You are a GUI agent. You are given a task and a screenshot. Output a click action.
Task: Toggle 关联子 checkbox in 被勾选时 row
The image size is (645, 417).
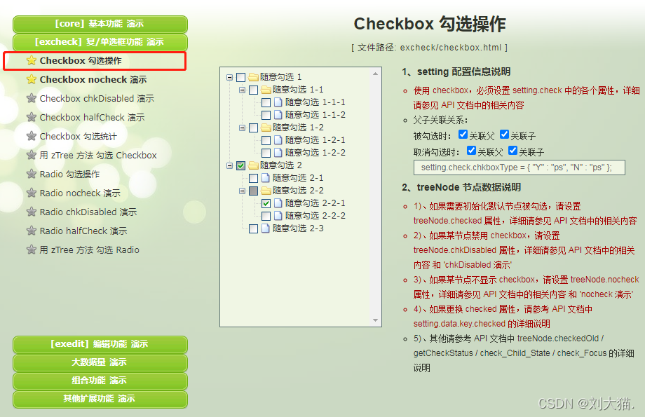pos(504,134)
